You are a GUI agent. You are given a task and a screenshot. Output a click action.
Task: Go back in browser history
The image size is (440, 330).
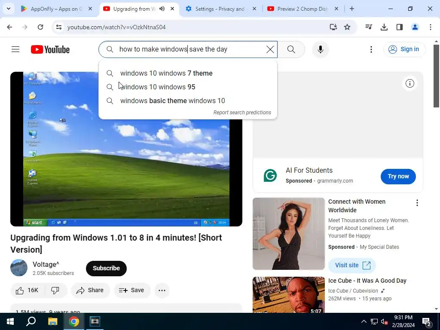9,27
